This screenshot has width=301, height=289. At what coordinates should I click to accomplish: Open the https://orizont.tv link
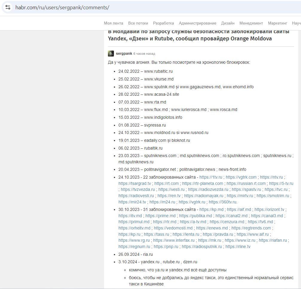pyautogui.click(x=269, y=210)
